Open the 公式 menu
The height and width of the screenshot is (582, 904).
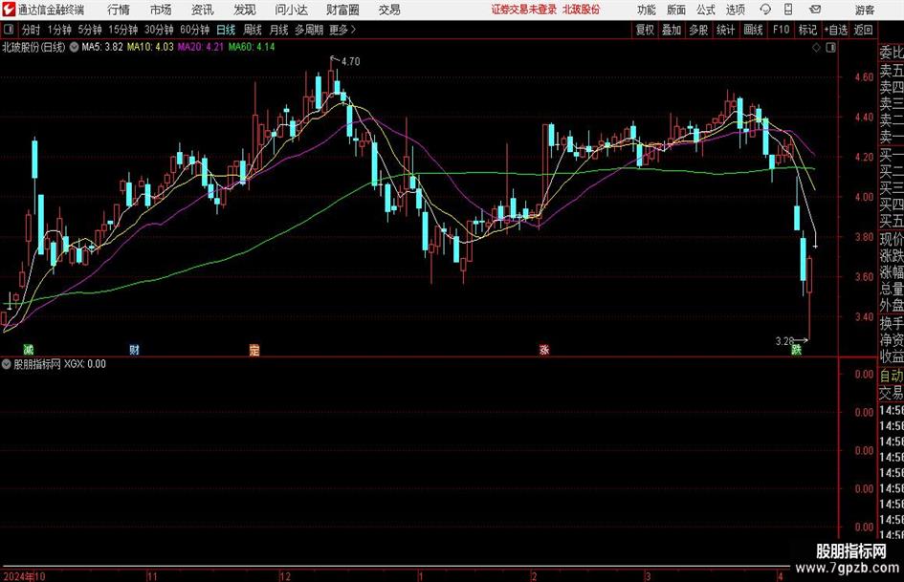pos(706,10)
